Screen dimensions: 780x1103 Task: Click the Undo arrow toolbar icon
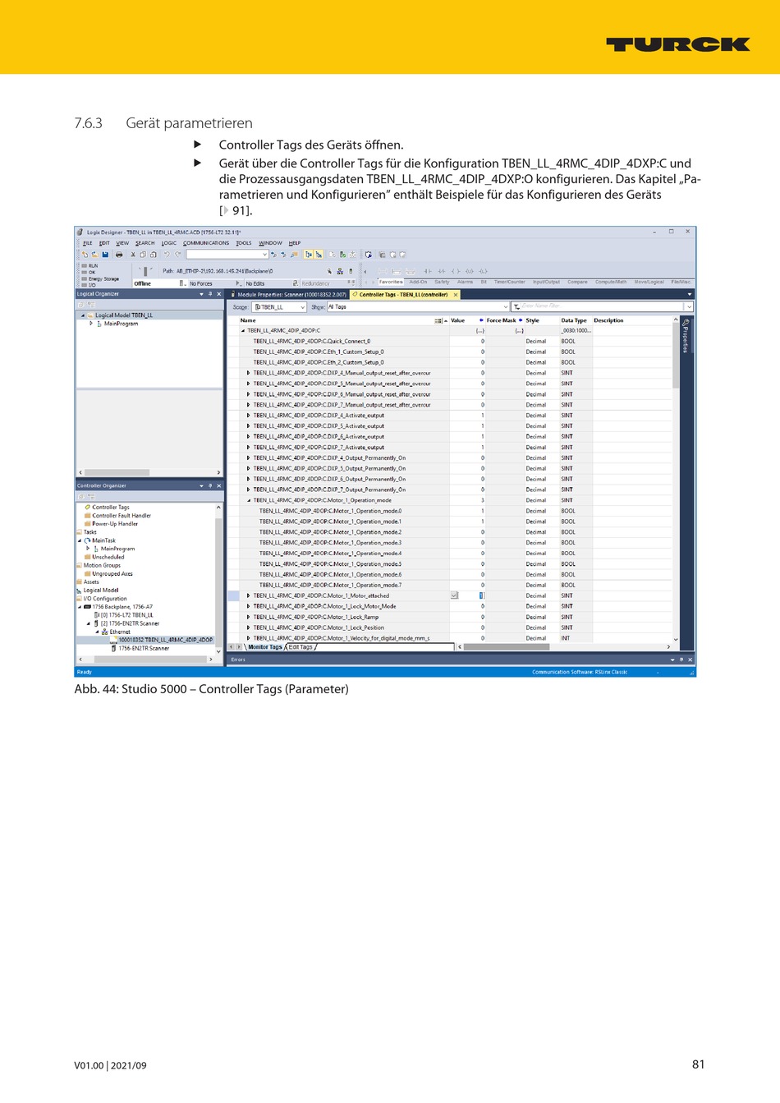[x=167, y=255]
